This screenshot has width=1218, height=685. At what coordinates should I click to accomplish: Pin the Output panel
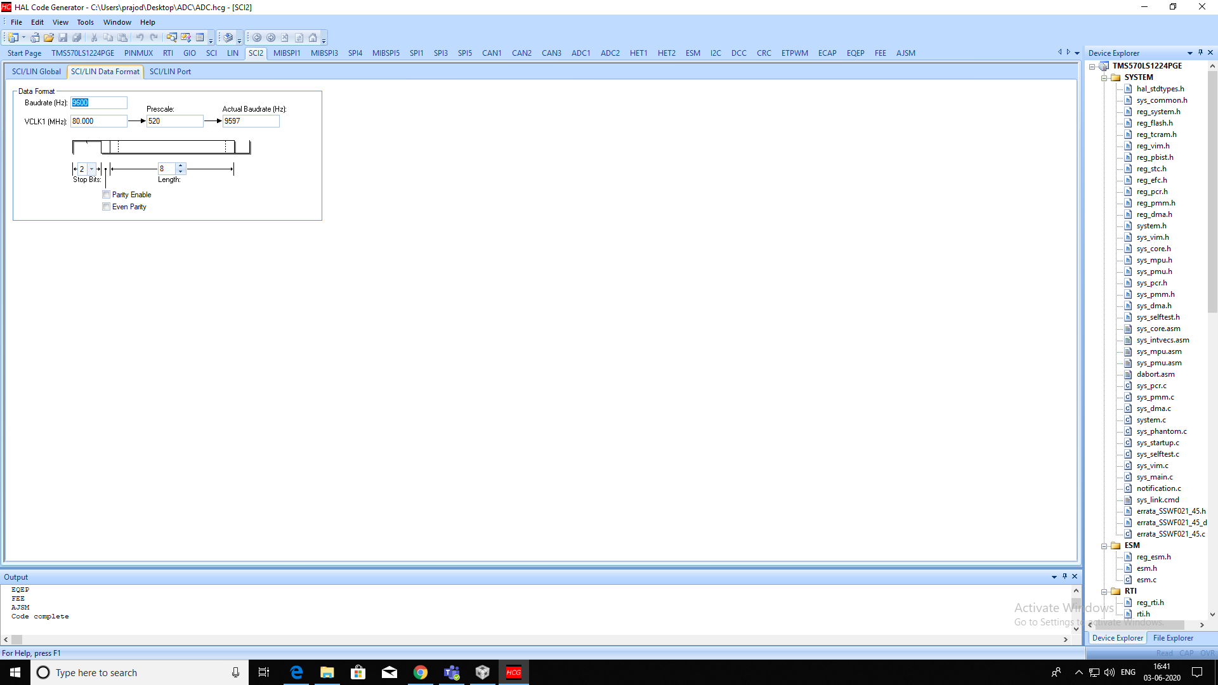tap(1064, 577)
